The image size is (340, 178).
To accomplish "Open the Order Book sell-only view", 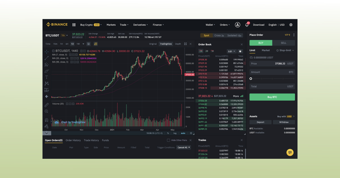I will click(212, 51).
